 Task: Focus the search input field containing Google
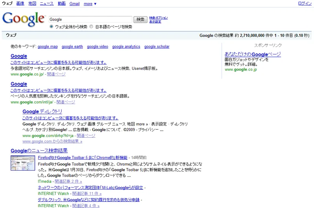90,19
